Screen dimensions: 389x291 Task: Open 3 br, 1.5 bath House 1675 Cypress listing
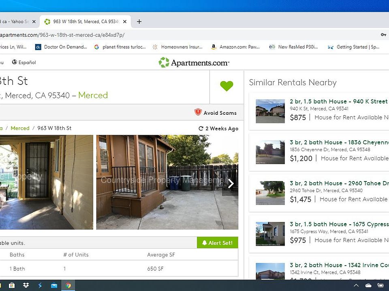coord(340,224)
